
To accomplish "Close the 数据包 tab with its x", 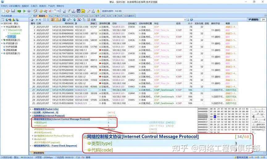I will [46, 16].
